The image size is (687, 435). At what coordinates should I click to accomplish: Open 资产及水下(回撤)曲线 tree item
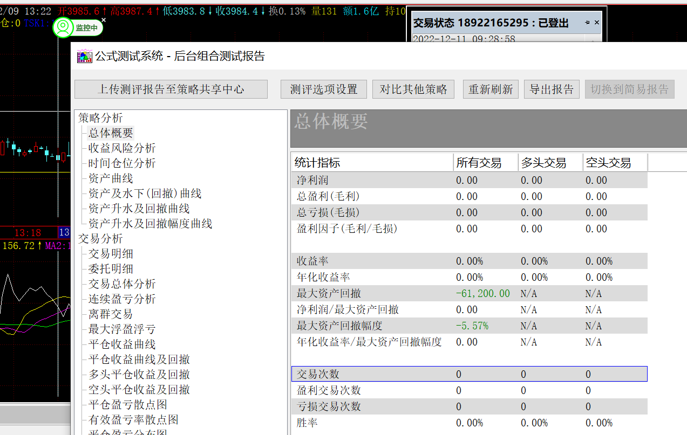tap(145, 194)
